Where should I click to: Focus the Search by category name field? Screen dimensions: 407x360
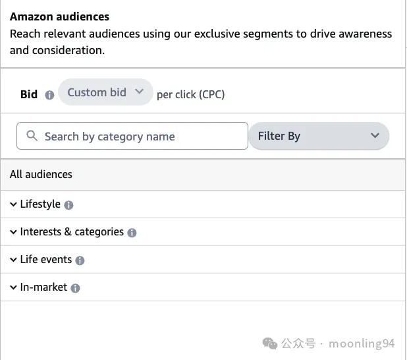(x=132, y=136)
